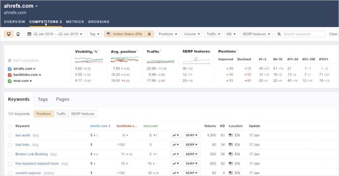339x176 pixels.
Task: Open the date range picker
Action: (x=55, y=34)
